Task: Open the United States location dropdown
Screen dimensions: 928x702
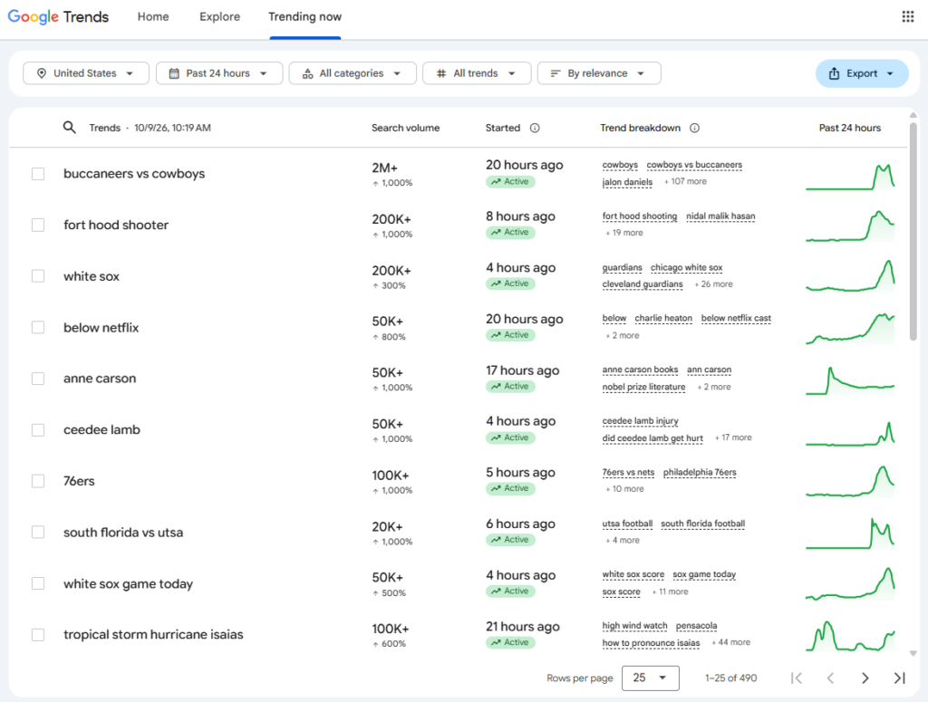Action: [x=86, y=73]
